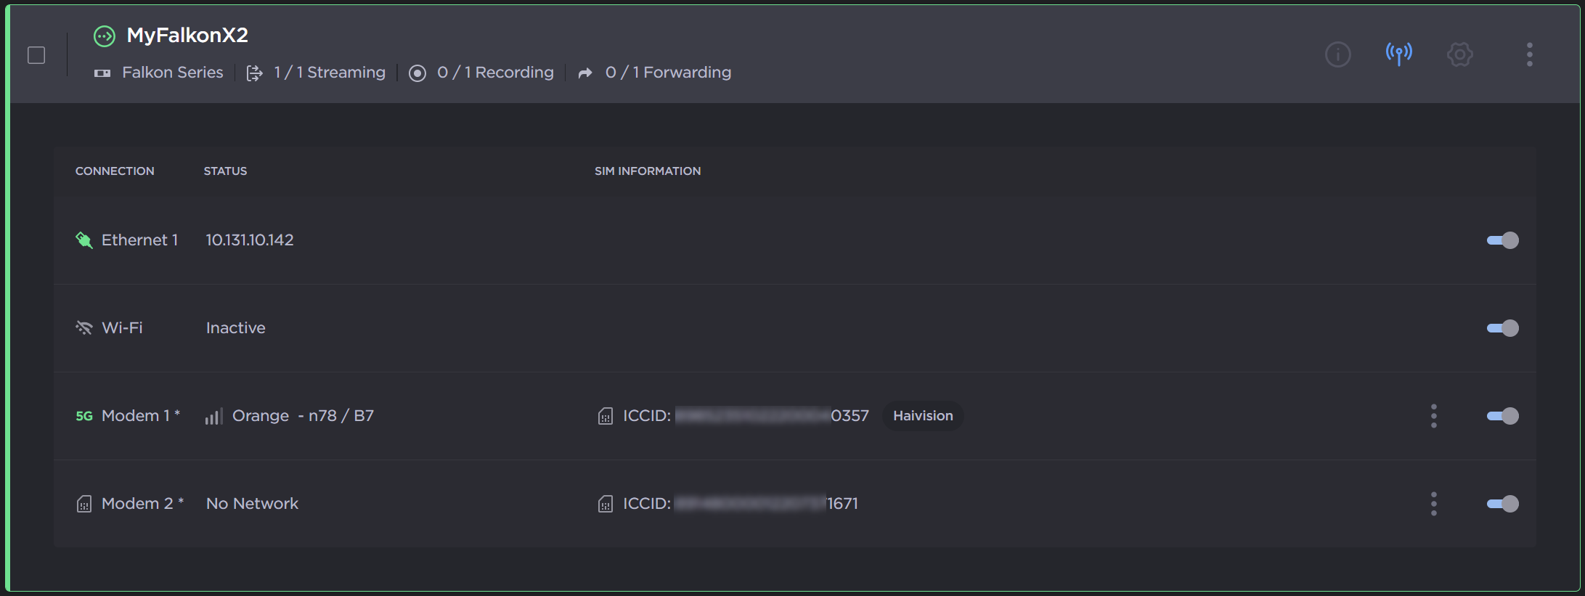Screen dimensions: 1585x596
Task: Open the MyFalkonX2 device more-options menu
Action: pos(1529,54)
